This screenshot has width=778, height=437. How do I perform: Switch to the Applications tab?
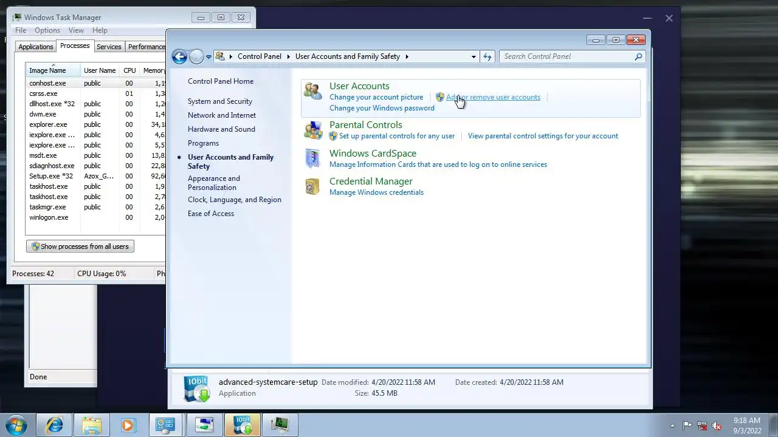pos(36,47)
